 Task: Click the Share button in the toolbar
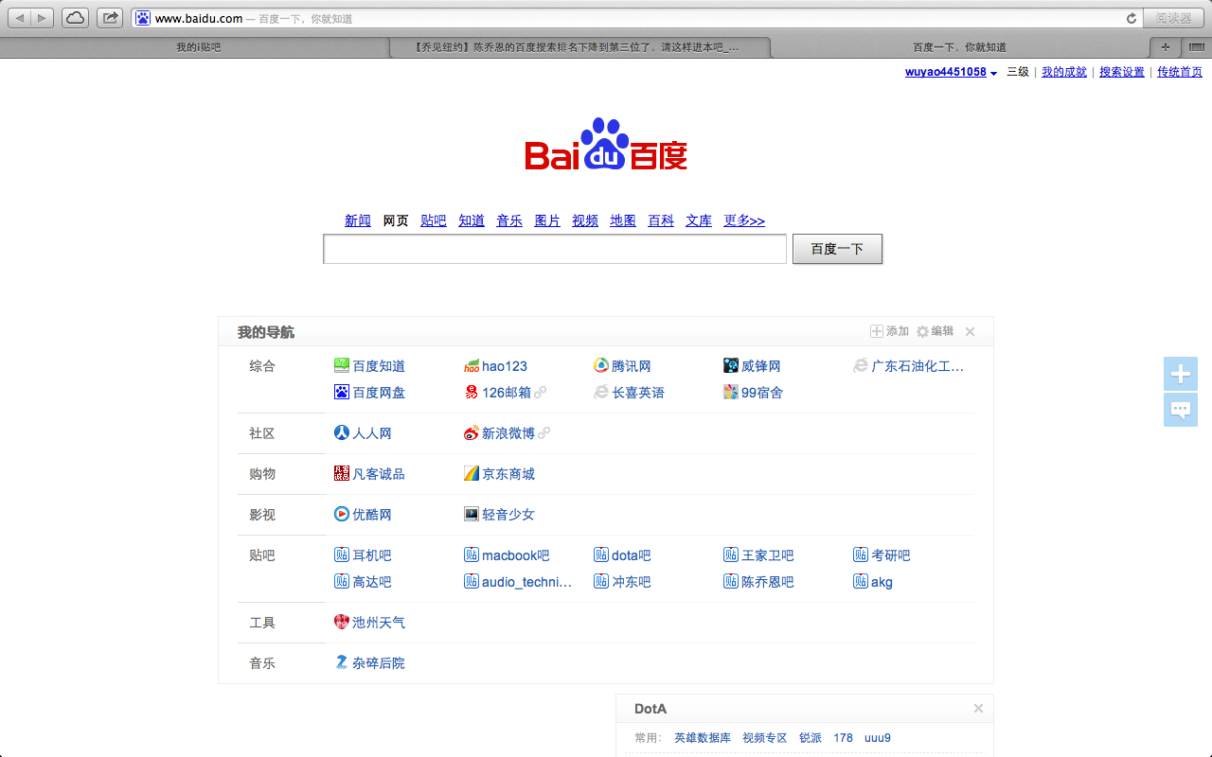110,18
